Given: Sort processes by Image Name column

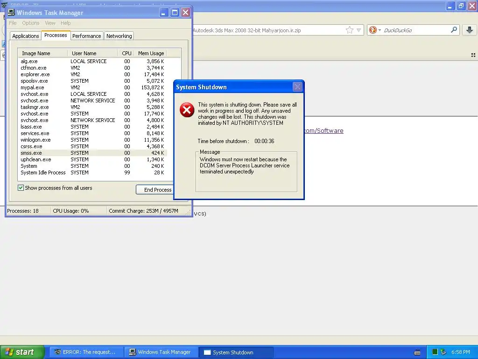Looking at the screenshot, I should [x=42, y=53].
